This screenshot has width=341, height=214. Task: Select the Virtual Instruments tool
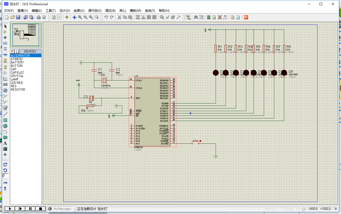pyautogui.click(x=5, y=107)
